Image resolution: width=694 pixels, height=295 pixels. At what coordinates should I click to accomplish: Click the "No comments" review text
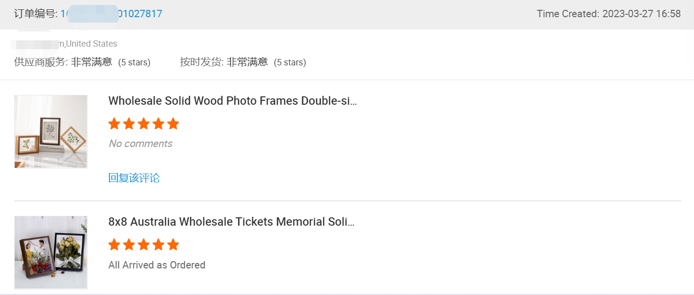pos(140,144)
